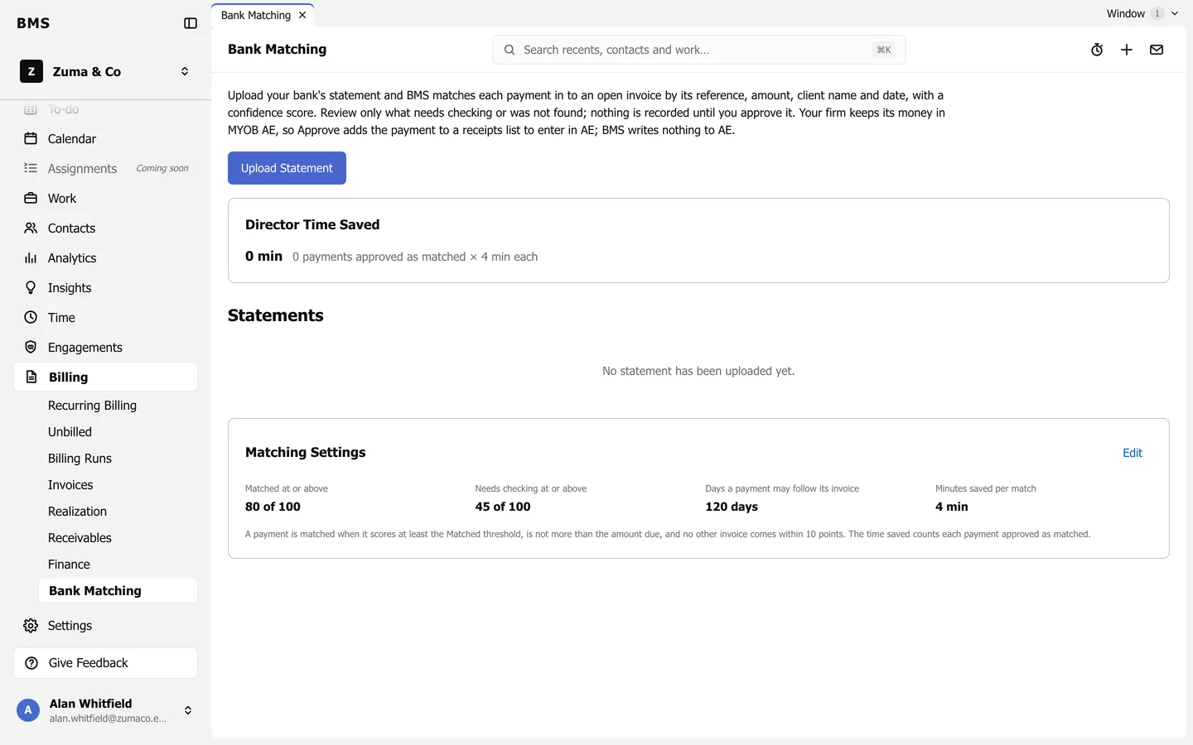Click the Insights lightbulb icon
This screenshot has width=1193, height=745.
click(x=31, y=288)
